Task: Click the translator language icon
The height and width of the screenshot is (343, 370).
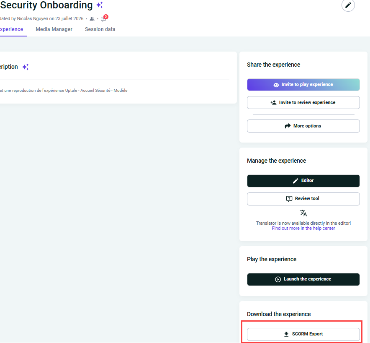Action: 303,213
